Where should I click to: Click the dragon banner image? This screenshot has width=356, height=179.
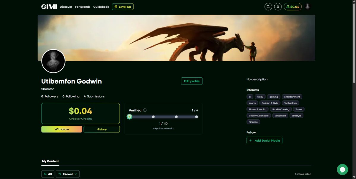[176, 38]
